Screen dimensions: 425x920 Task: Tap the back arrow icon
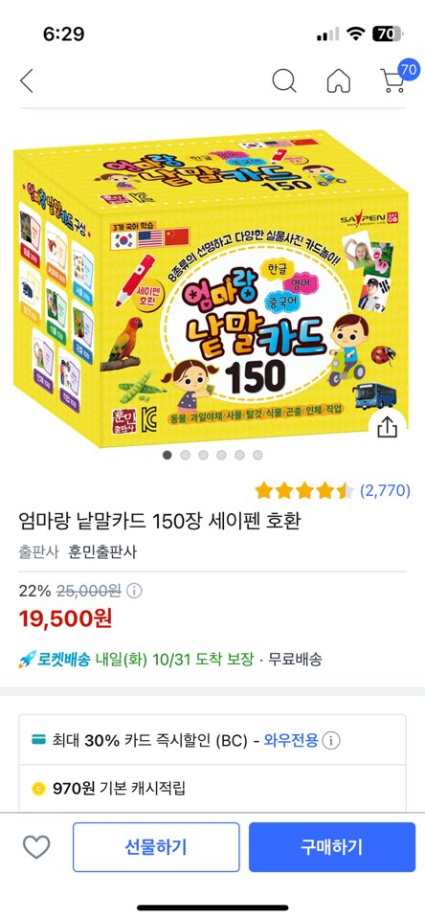27,80
